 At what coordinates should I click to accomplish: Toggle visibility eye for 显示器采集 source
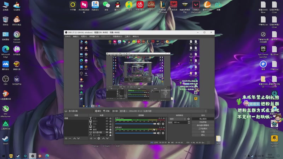pos(107,132)
